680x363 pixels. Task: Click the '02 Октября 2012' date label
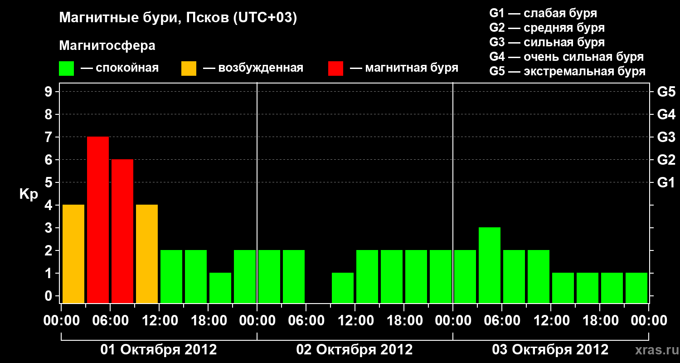pyautogui.click(x=355, y=350)
